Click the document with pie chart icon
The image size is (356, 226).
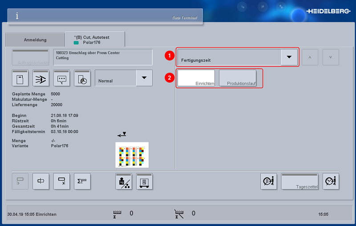coord(82,78)
